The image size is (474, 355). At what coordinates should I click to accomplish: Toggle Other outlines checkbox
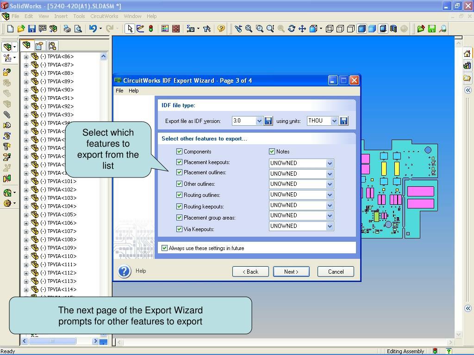pyautogui.click(x=179, y=184)
